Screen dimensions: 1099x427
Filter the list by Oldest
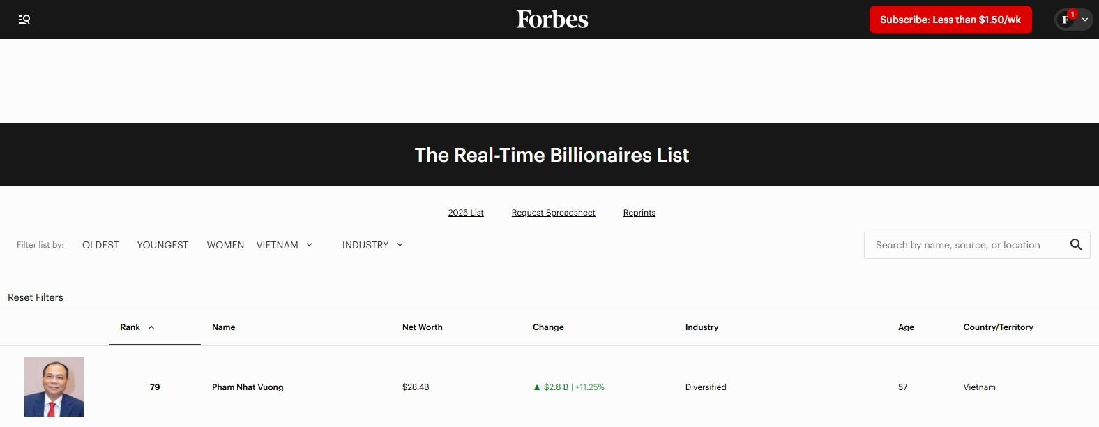100,245
